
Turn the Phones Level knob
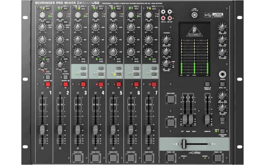click(x=222, y=96)
